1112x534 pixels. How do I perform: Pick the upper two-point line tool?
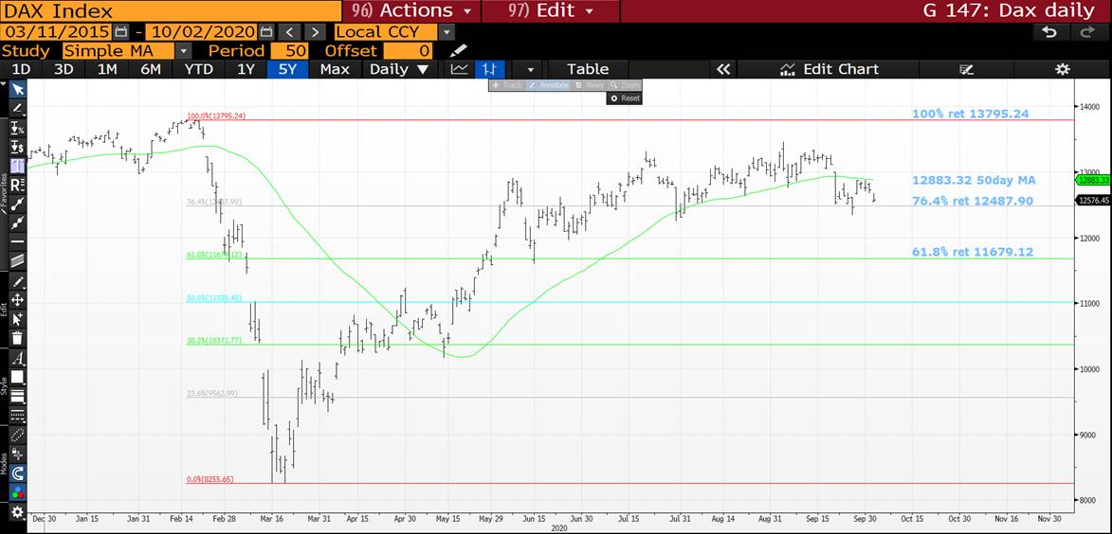[18, 204]
